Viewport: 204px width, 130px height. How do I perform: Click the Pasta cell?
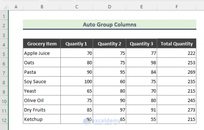point(42,72)
